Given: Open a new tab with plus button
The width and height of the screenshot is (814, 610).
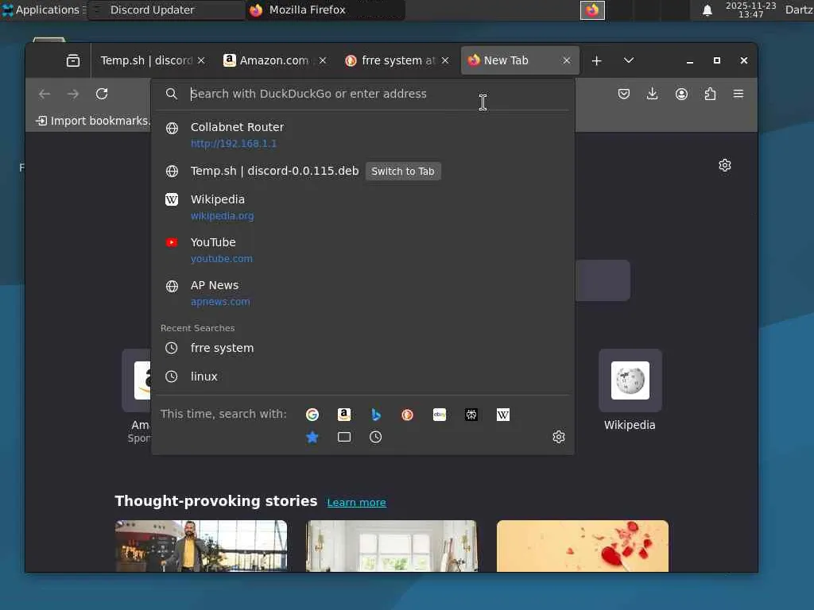Looking at the screenshot, I should point(596,60).
